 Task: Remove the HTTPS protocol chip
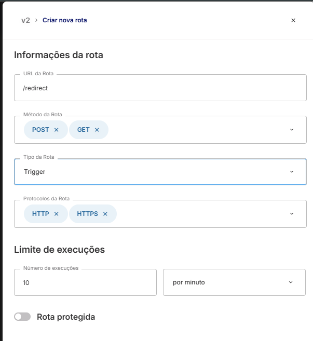(x=105, y=214)
